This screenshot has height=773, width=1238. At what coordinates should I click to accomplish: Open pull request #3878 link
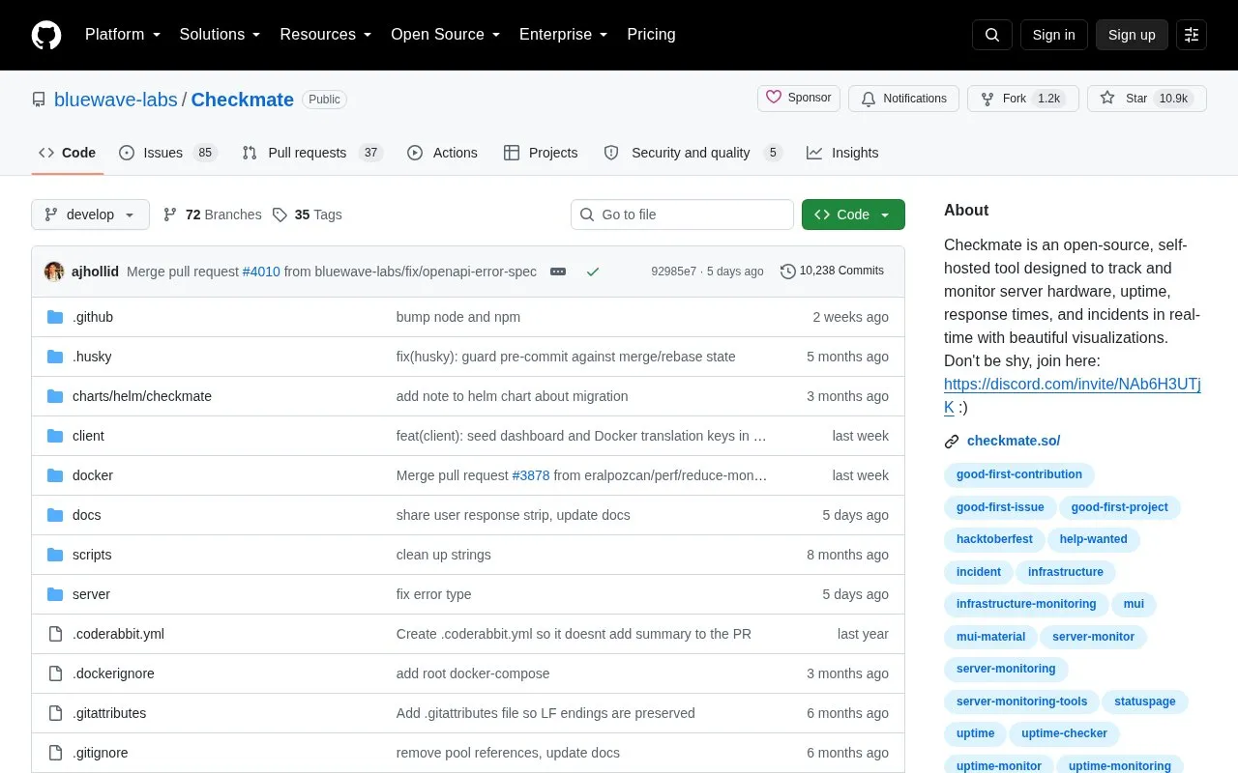(x=531, y=475)
